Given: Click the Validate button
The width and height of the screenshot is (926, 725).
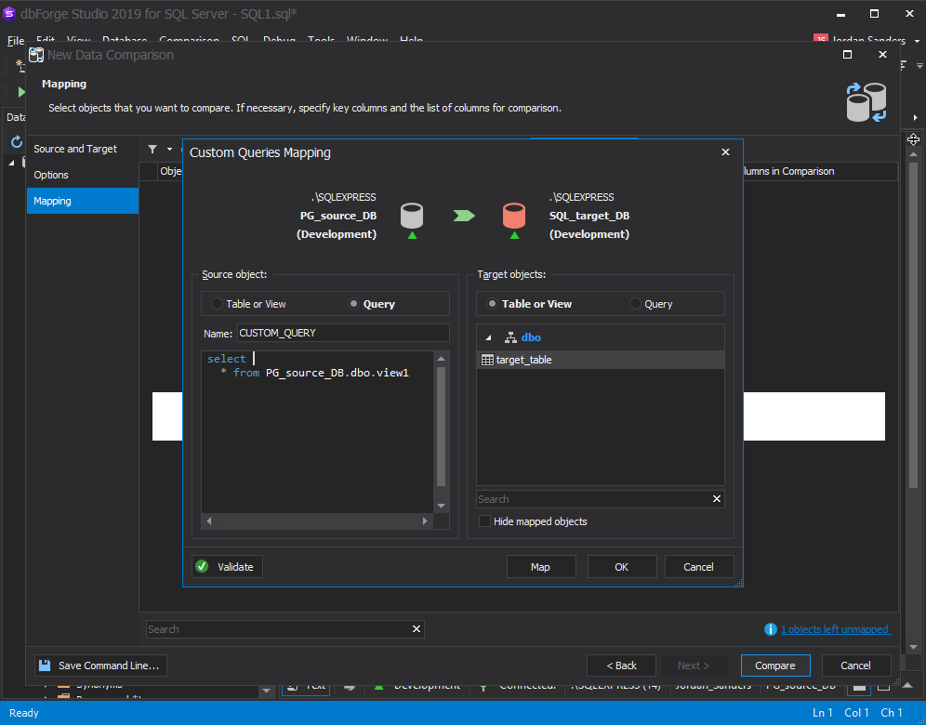Looking at the screenshot, I should click(228, 567).
